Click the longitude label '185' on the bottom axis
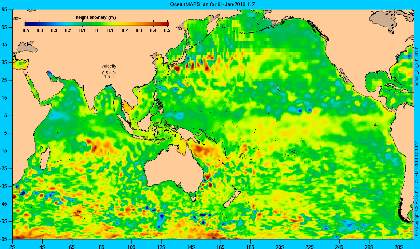Screen dimensions: 420x249 pos(250,246)
